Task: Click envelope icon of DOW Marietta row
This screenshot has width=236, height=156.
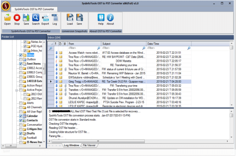Action: pos(60,61)
